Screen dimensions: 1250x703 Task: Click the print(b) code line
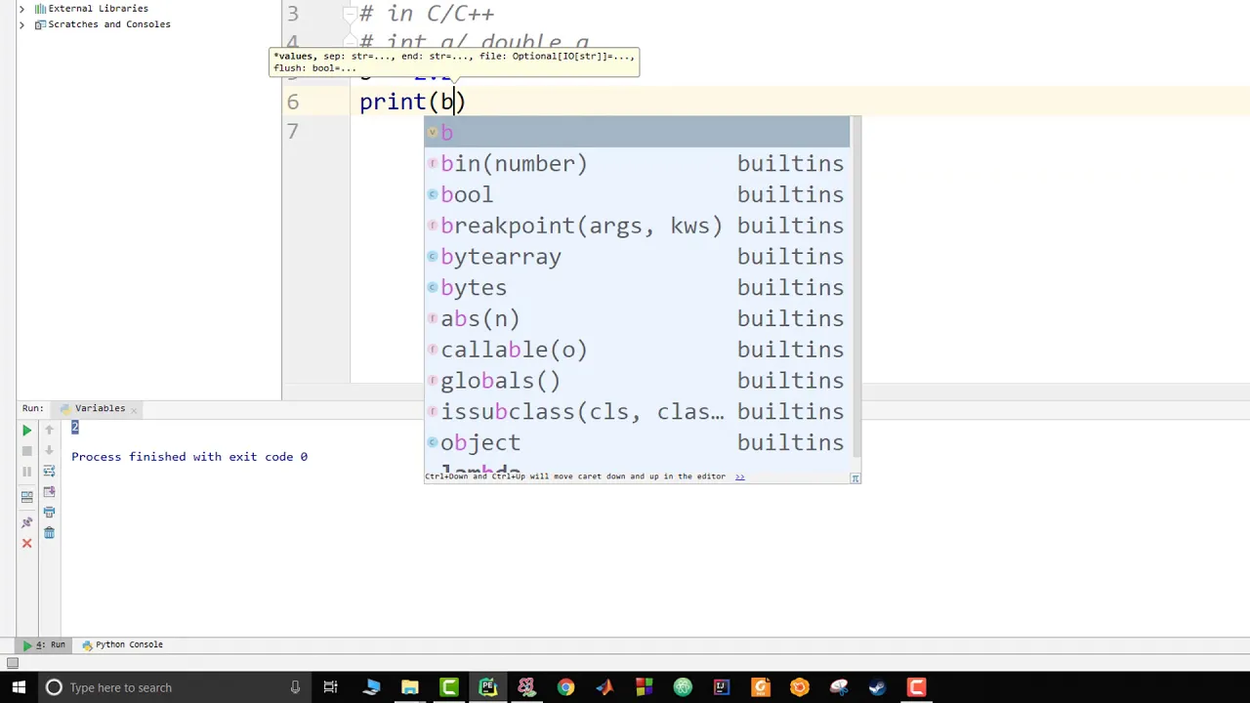(x=412, y=102)
